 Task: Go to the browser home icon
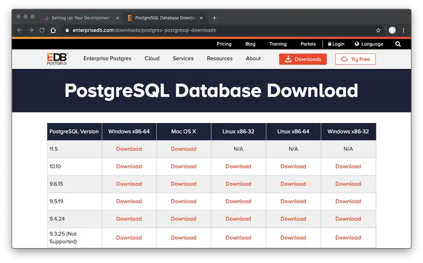(53, 30)
